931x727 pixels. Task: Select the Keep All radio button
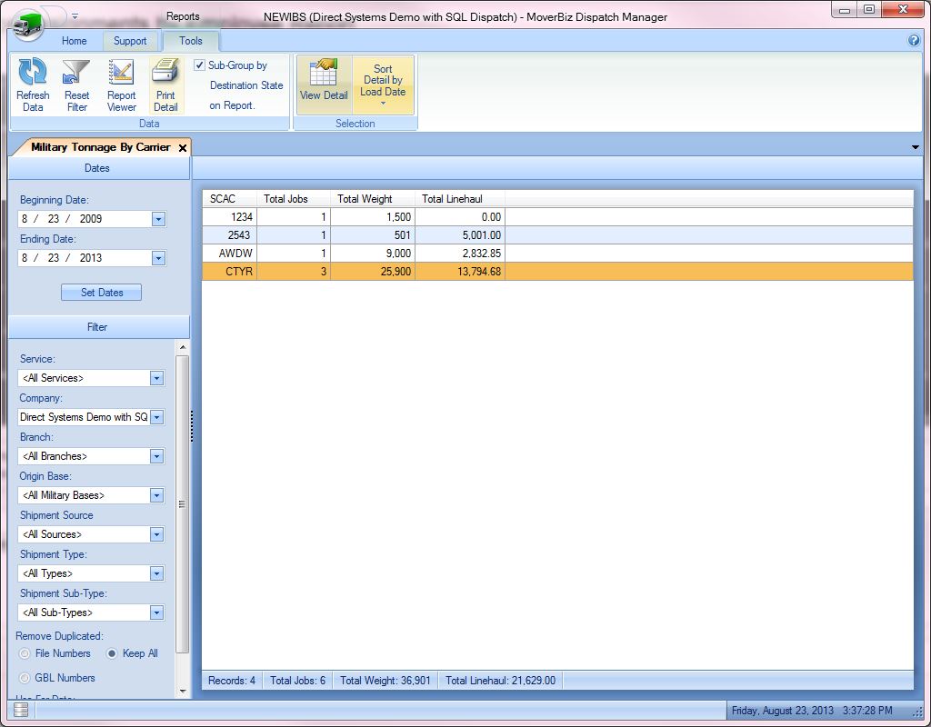pos(113,653)
